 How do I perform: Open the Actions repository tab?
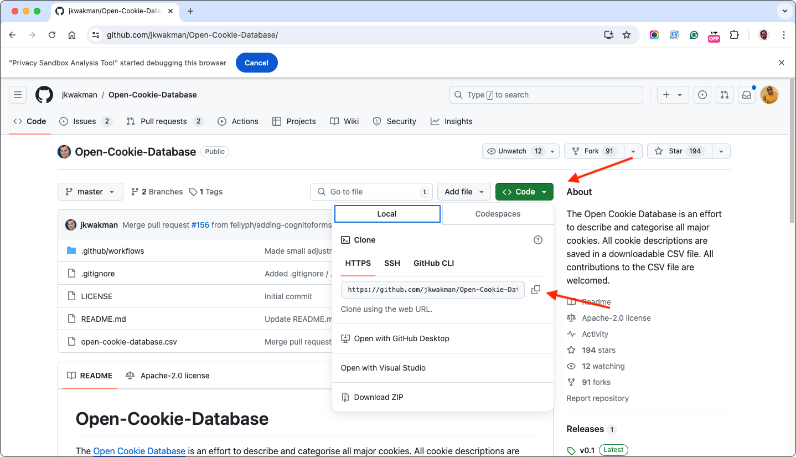pos(238,121)
